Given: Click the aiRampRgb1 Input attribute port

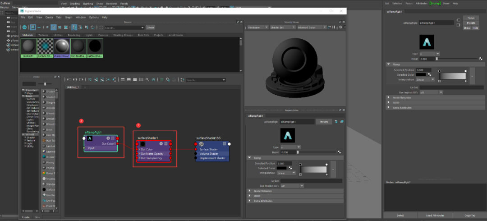Looking at the screenshot, I should point(84,148).
